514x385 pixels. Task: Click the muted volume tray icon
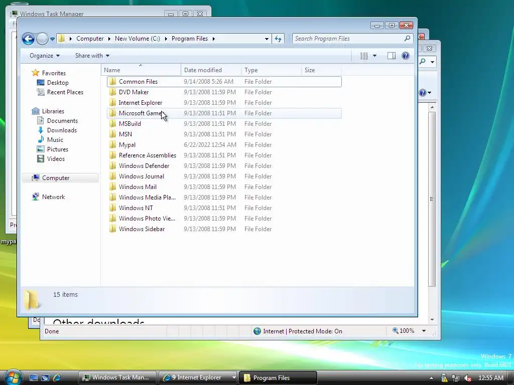point(468,378)
